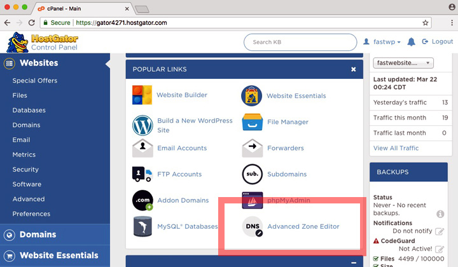Select Databases in the sidebar
458x267 pixels.
(x=29, y=111)
